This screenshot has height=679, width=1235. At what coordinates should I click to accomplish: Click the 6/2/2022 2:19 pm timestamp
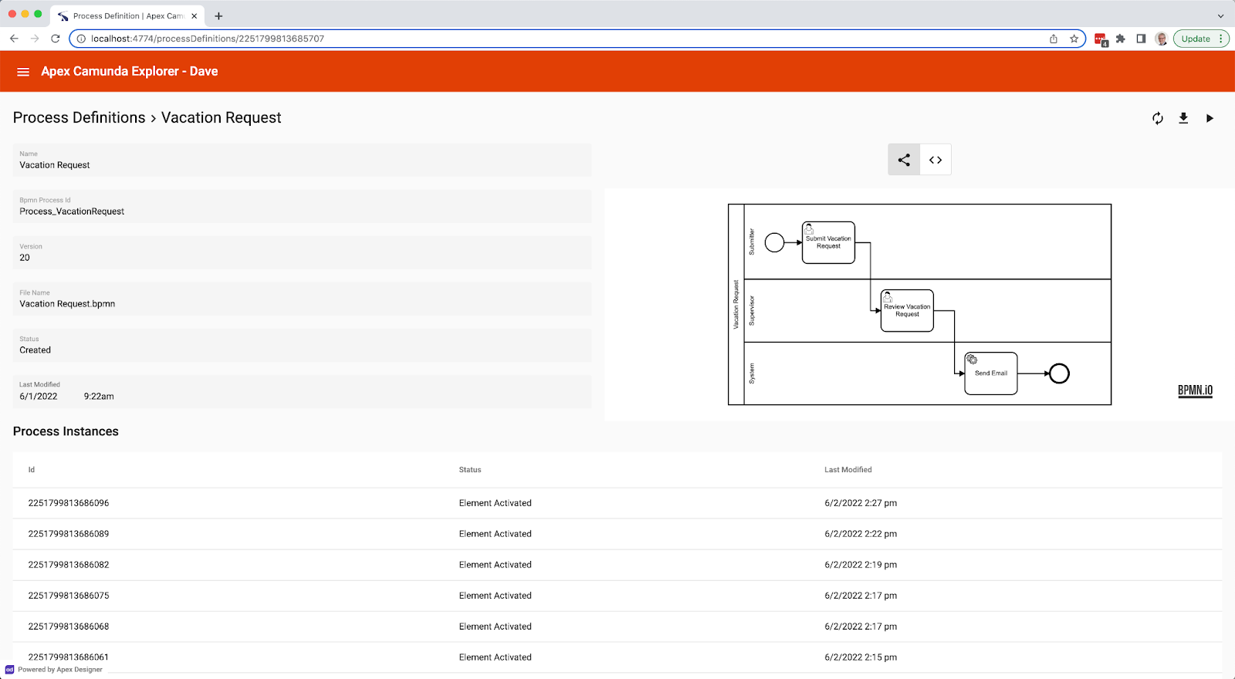[861, 565]
